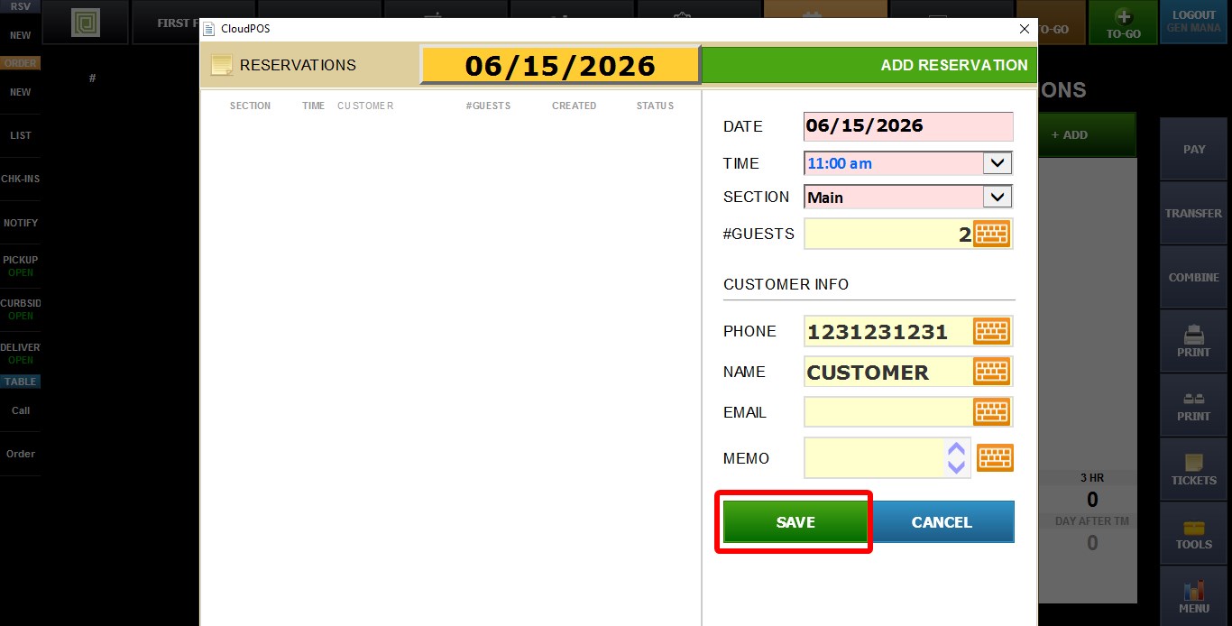
Task: Click the DAY AFTER TM count tile
Action: pos(1091,534)
